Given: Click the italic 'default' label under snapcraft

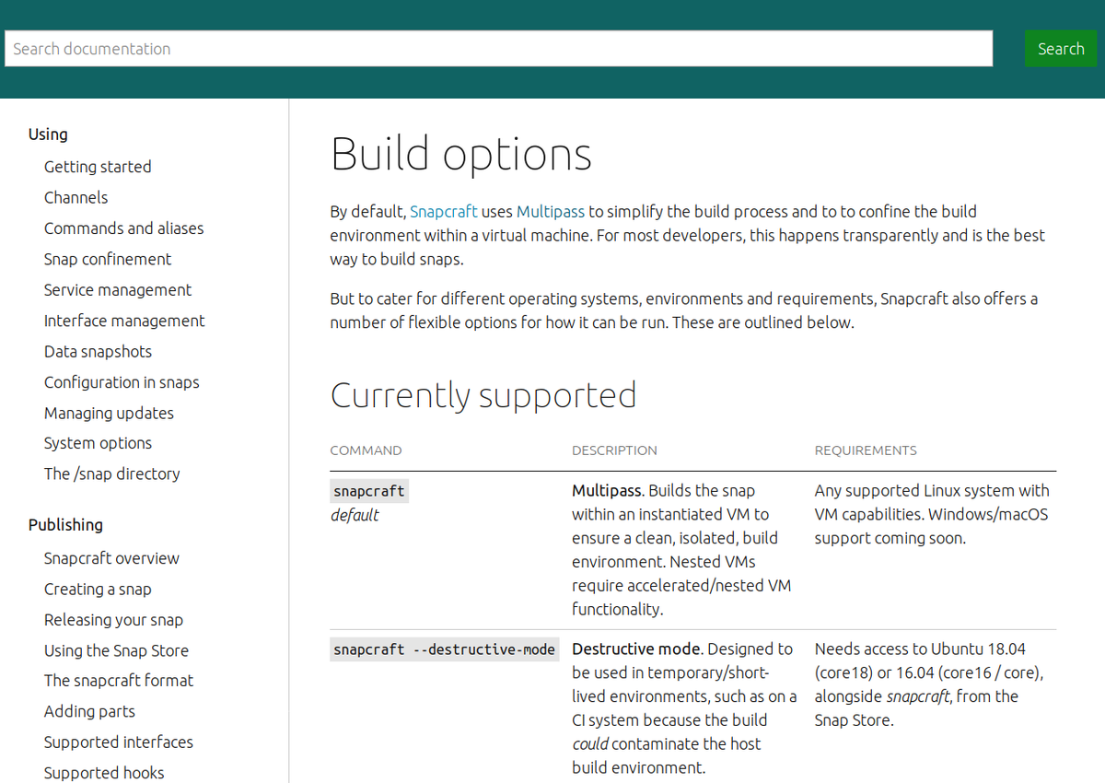Looking at the screenshot, I should pos(355,515).
